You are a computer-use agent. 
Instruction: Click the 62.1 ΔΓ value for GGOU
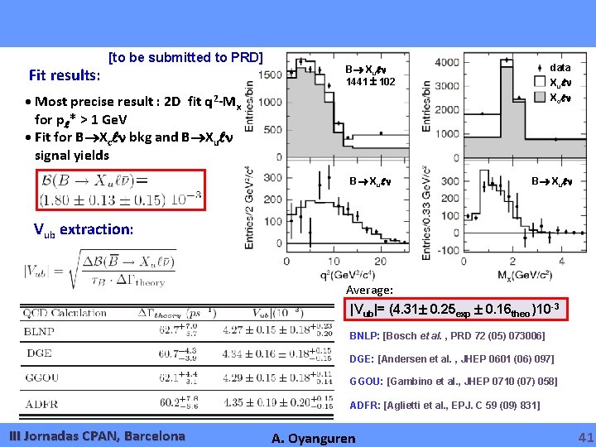coord(178,377)
